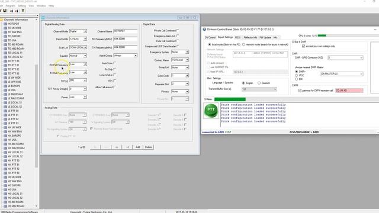Click the RX Frequency input field
This screenshot has width=379, height=213.
pyautogui.click(x=125, y=39)
